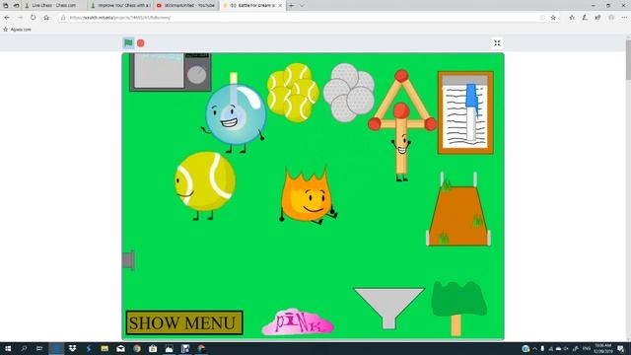
Task: Open Mail app from taskbar
Action: 120,348
